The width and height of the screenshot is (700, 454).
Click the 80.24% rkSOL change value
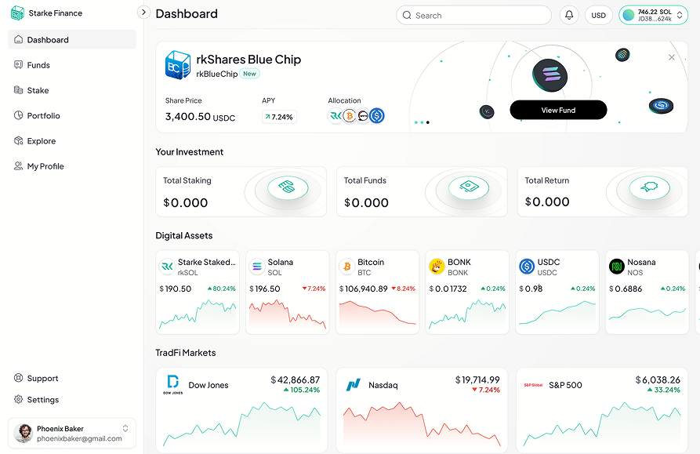pos(222,289)
